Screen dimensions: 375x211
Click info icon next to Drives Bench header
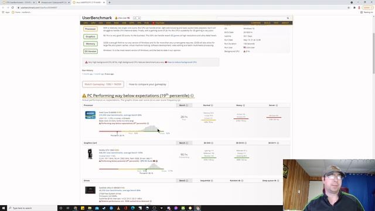click(x=187, y=181)
